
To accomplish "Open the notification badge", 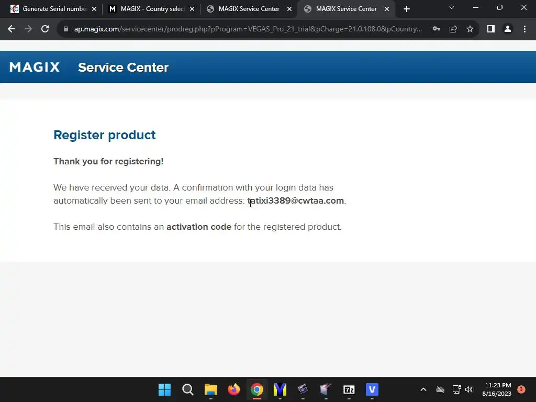I will (521, 389).
